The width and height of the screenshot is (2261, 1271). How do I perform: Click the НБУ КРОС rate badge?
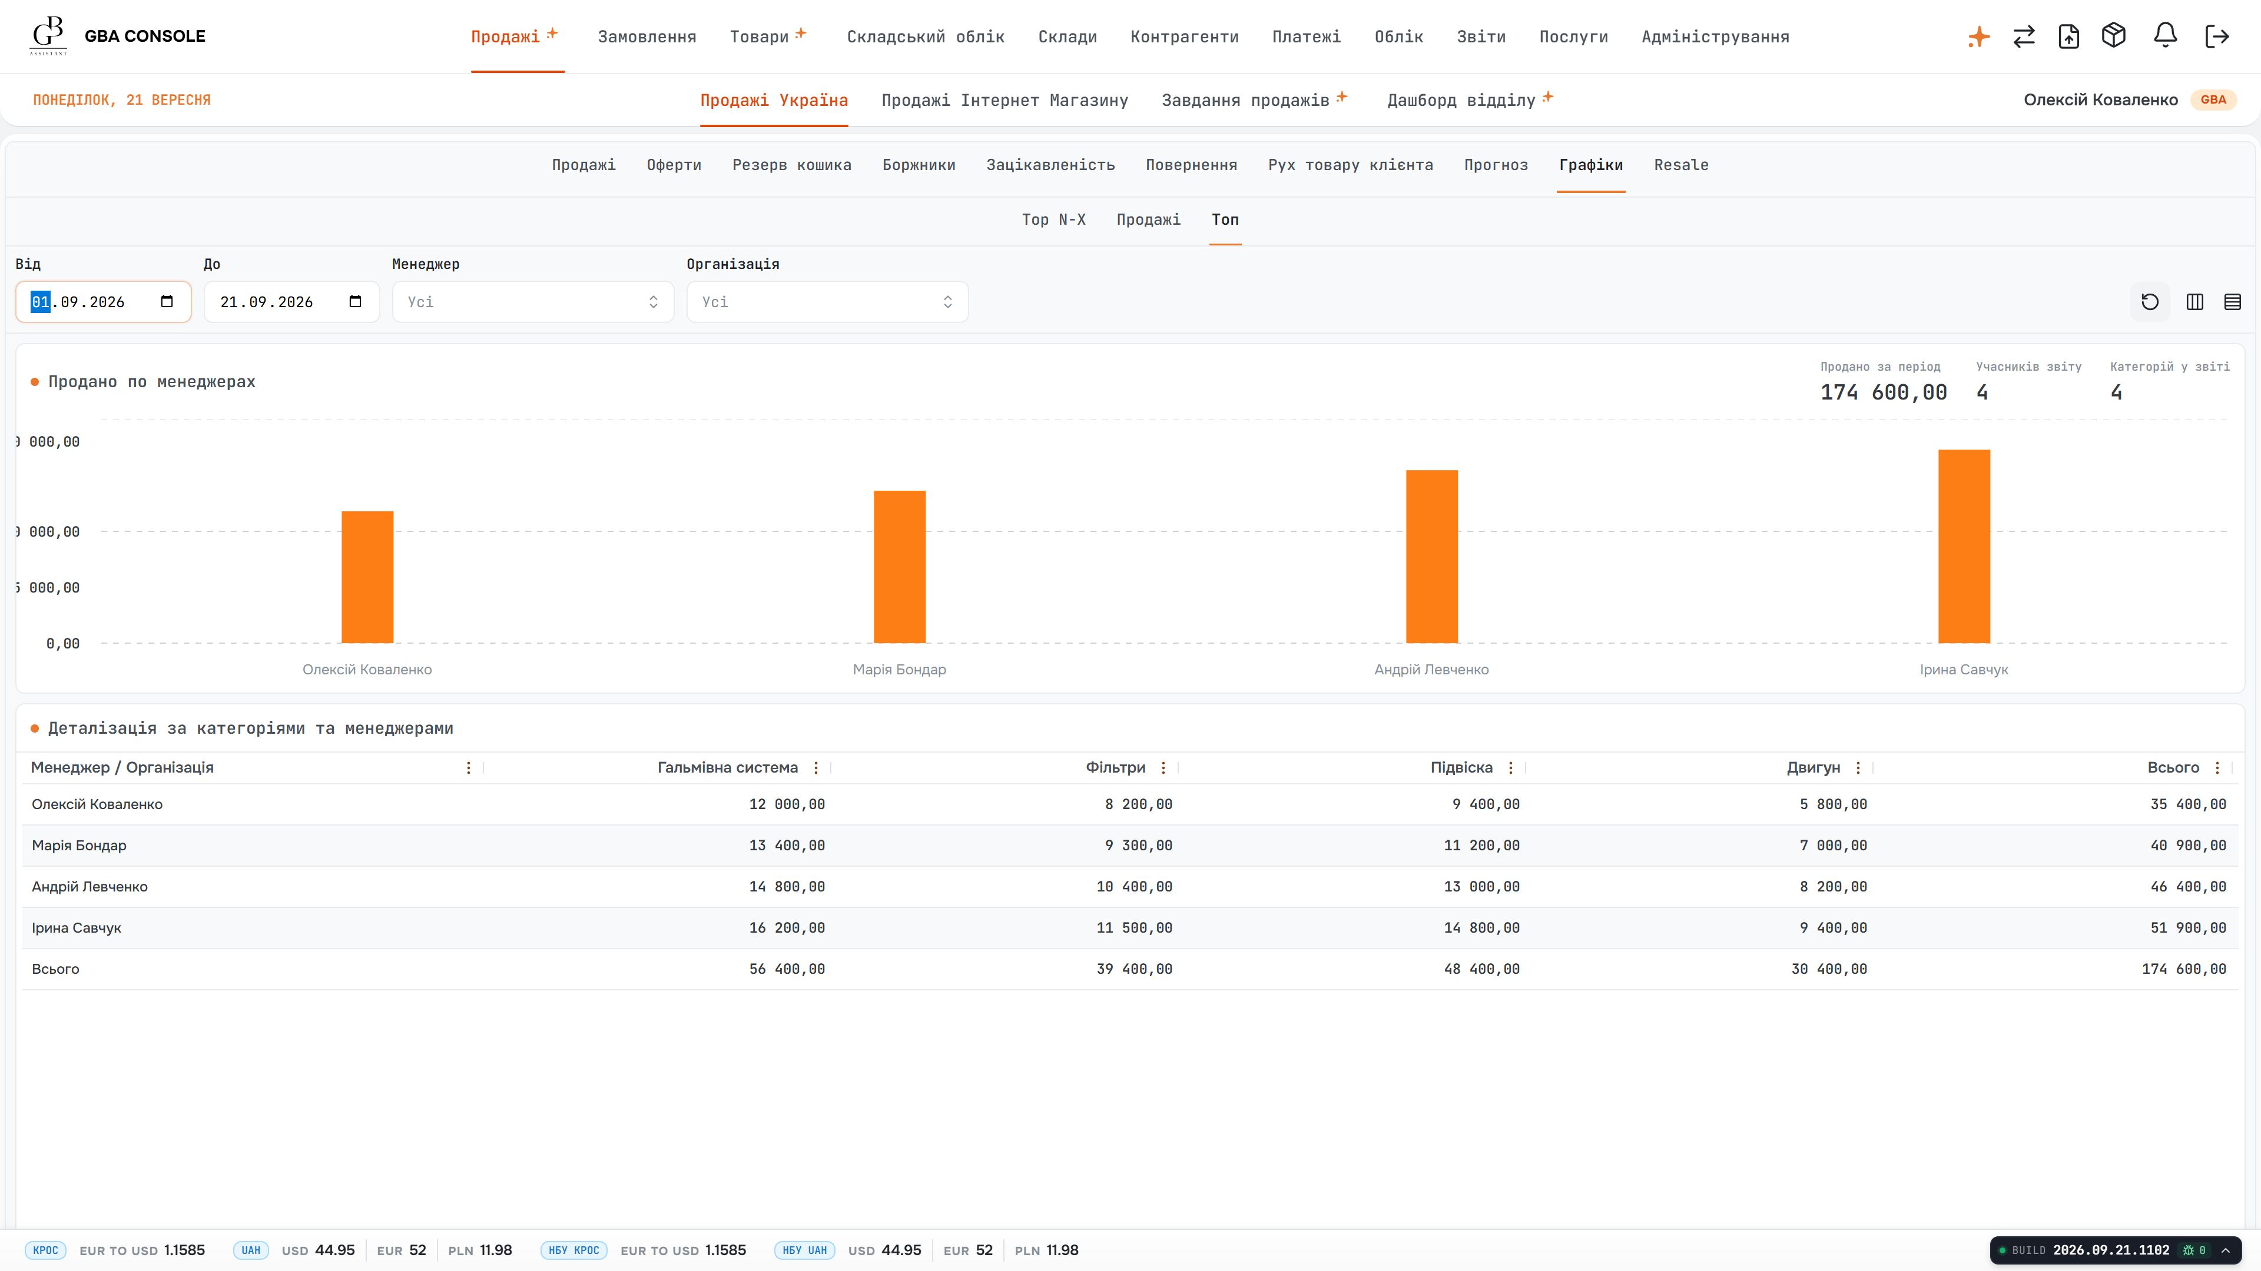[x=574, y=1250]
